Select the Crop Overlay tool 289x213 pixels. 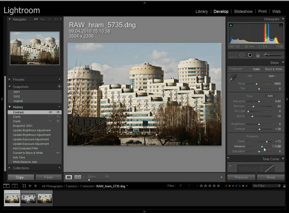click(x=233, y=55)
